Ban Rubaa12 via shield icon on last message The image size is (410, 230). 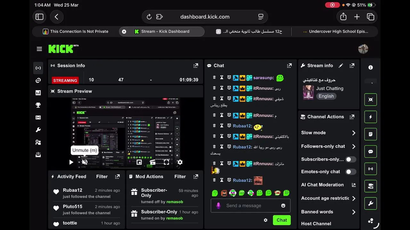click(x=229, y=180)
